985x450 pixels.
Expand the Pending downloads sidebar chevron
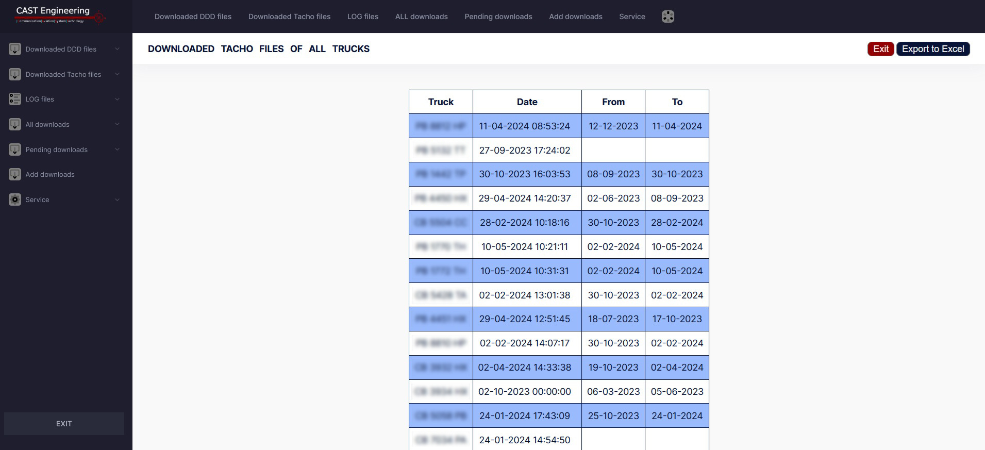pos(117,149)
